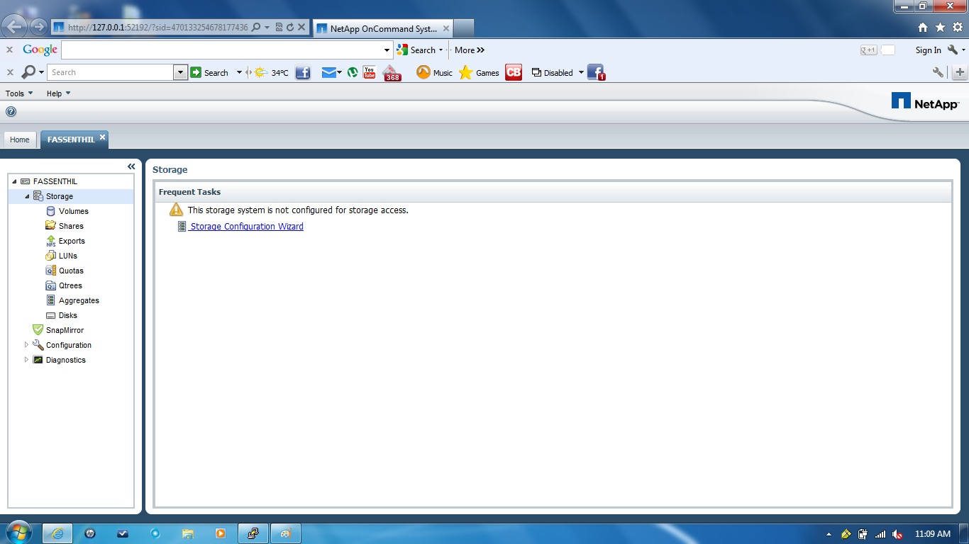Toggle the pop-up blocker Disabled setting
969x544 pixels.
(558, 72)
